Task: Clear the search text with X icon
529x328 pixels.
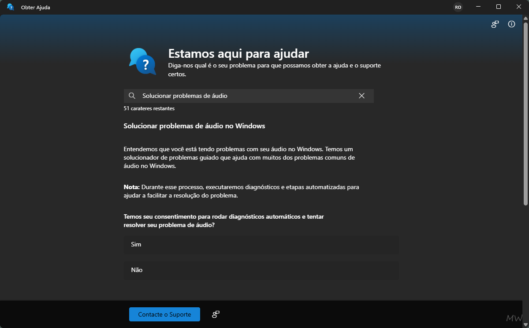Action: point(361,96)
